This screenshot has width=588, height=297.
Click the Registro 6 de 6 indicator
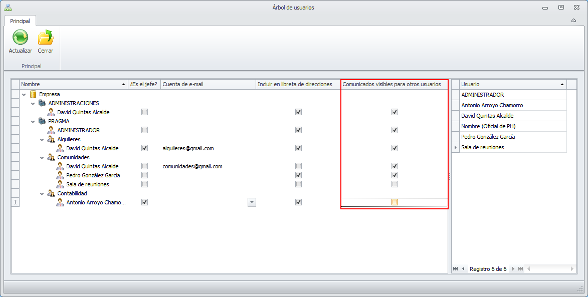click(x=488, y=269)
